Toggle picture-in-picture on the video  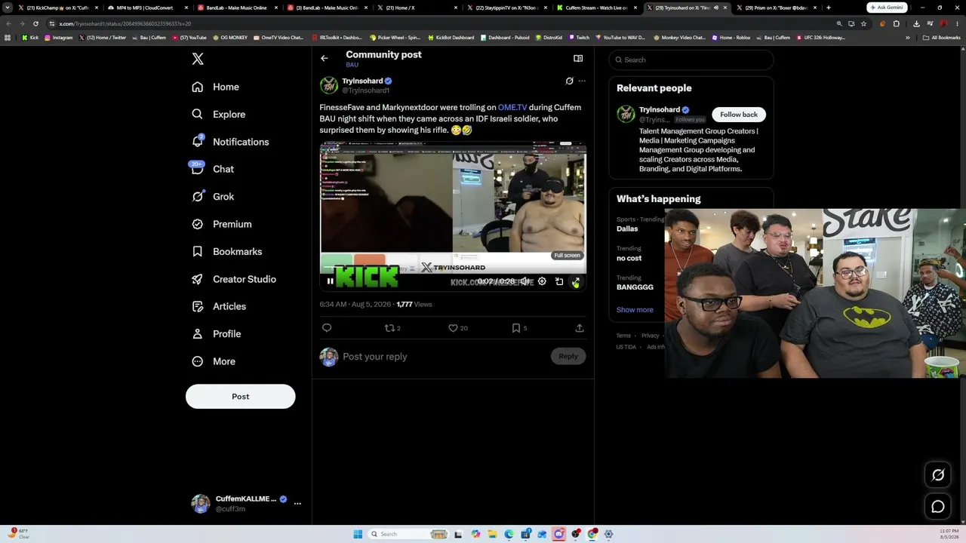(x=559, y=281)
